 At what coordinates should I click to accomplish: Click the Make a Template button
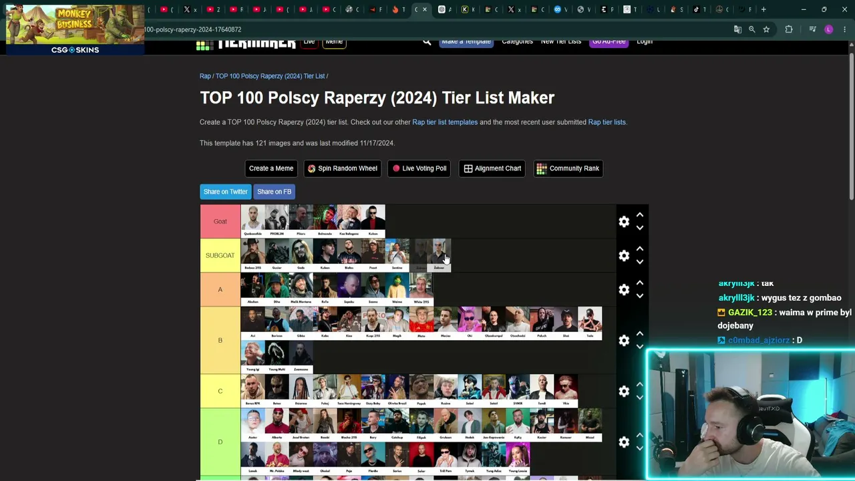coord(466,43)
